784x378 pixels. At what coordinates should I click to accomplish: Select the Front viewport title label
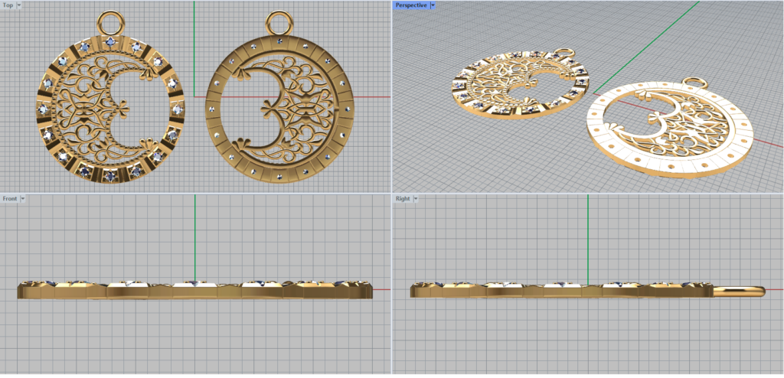click(x=10, y=198)
